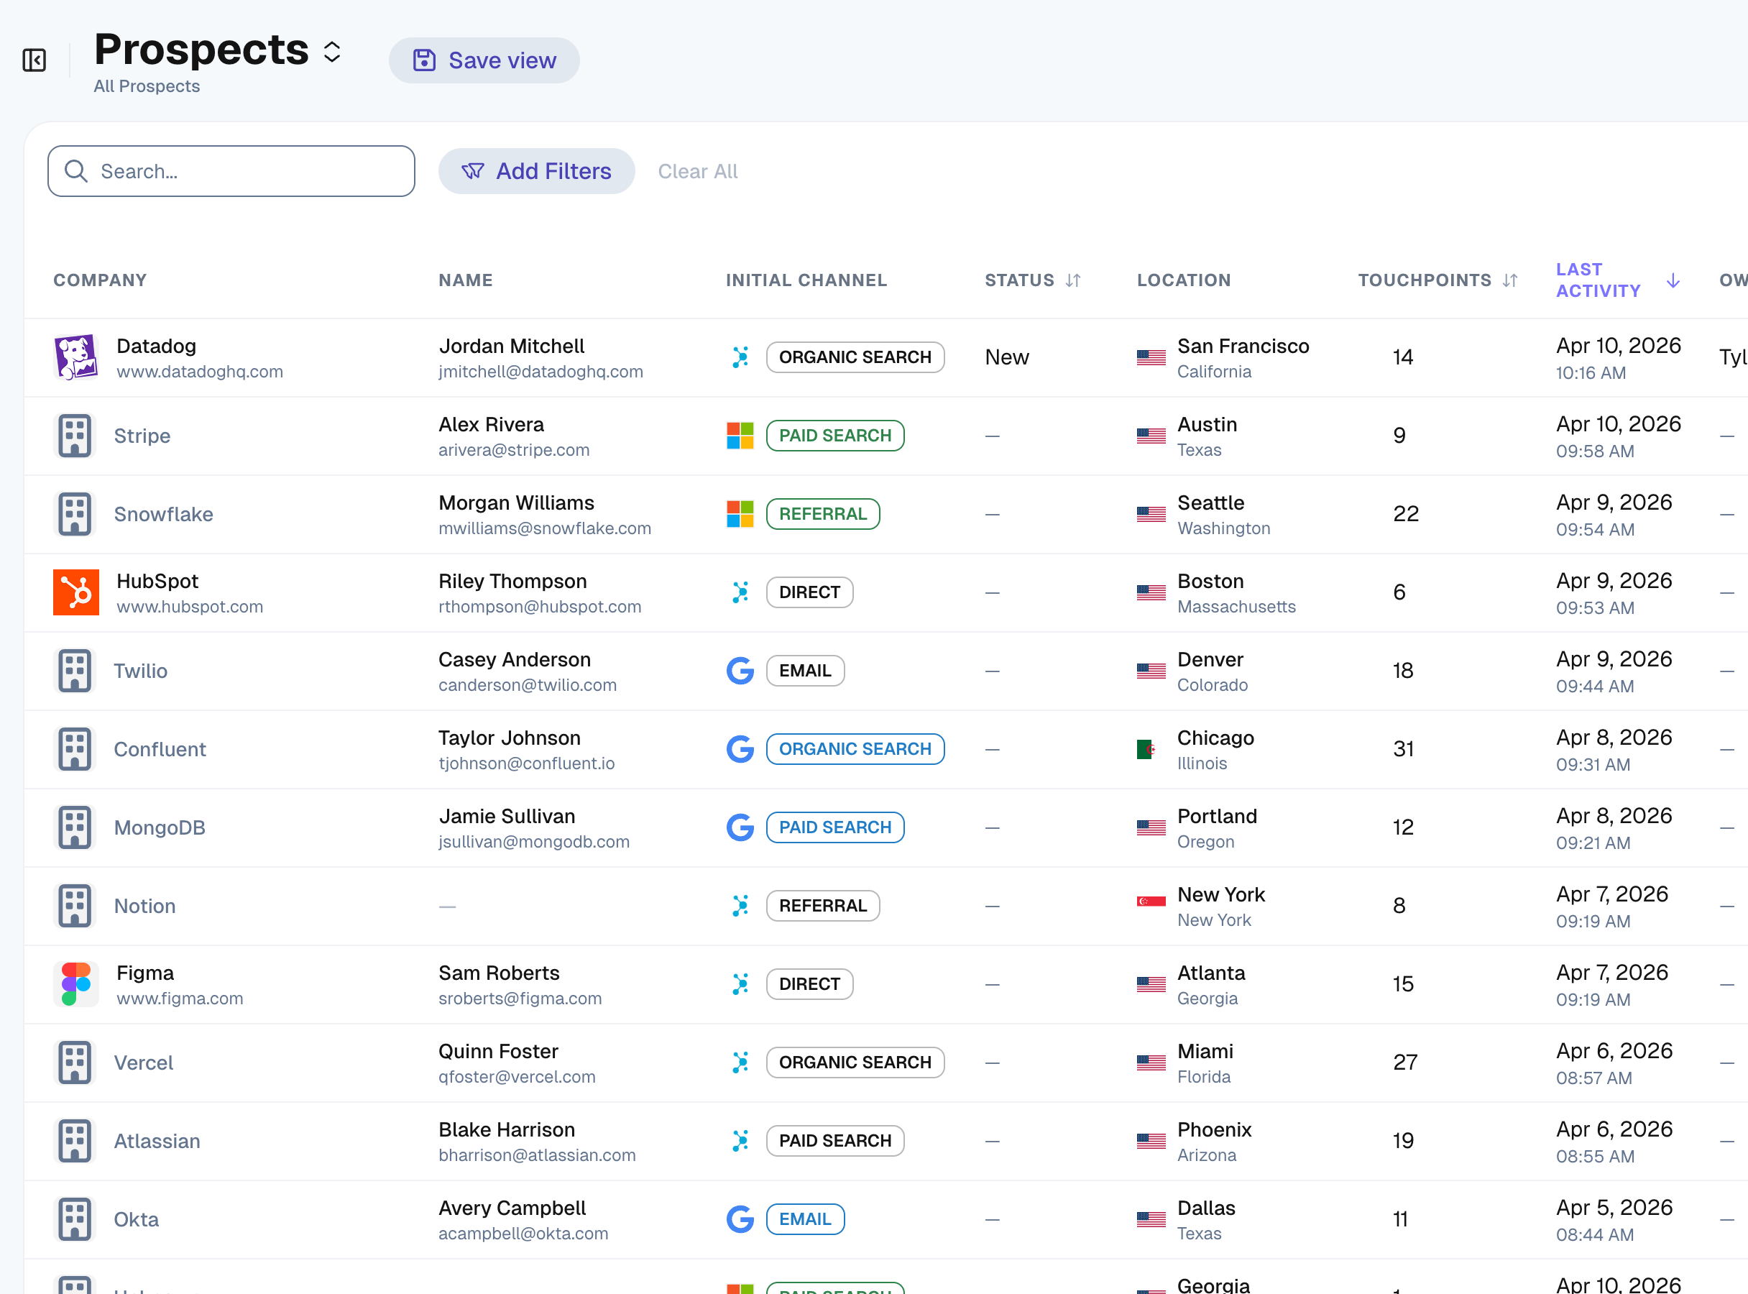
Task: Click the building icon next to Snowflake
Action: pyautogui.click(x=75, y=514)
